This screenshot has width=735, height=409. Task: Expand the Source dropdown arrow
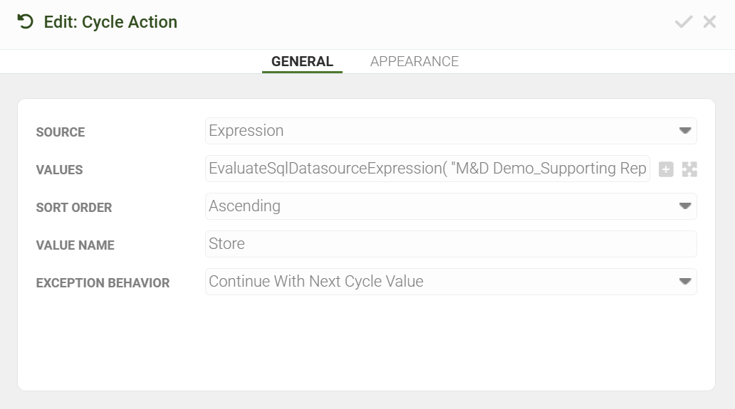[x=685, y=131]
